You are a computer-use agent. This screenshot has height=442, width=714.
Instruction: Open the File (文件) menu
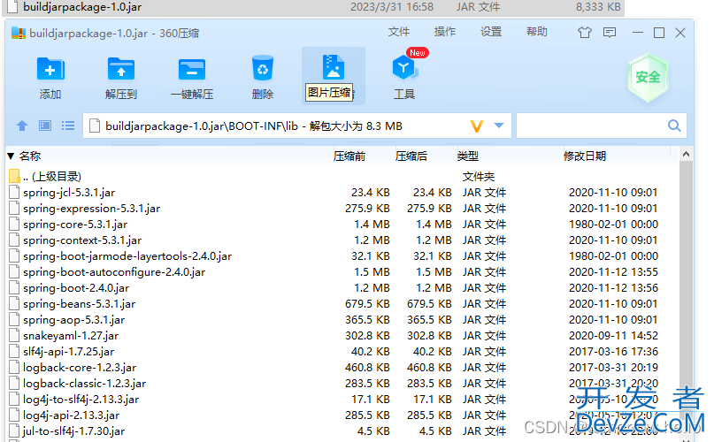click(x=399, y=32)
